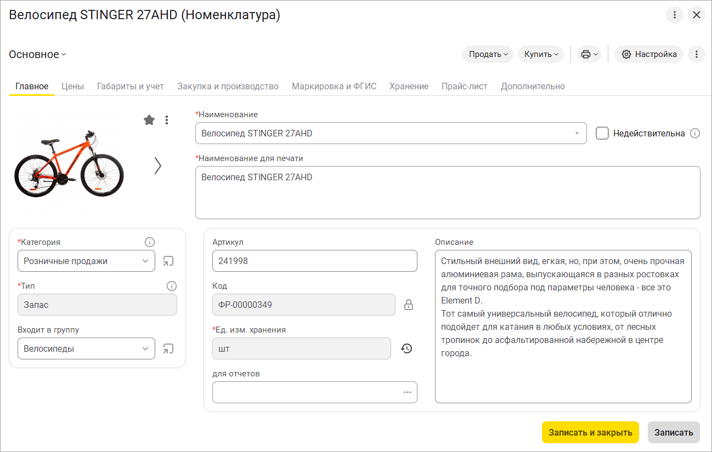Expand the Категория dropdown
Screen dimensions: 712x452
tap(145, 261)
